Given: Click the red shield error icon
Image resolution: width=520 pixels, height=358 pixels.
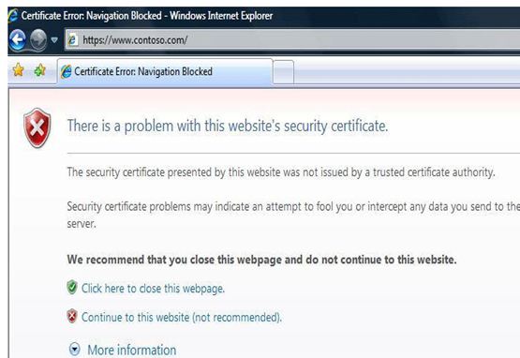Looking at the screenshot, I should coord(37,128).
